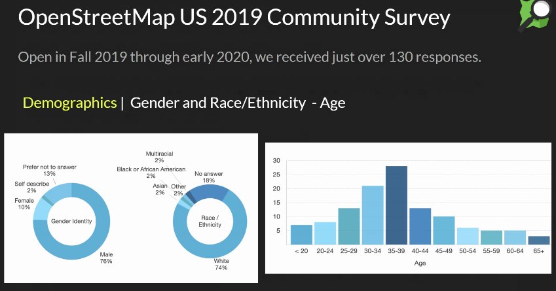Viewport: 556px width, 291px height.
Task: Click the 'Multiracial 2%' label
Action: point(159,157)
